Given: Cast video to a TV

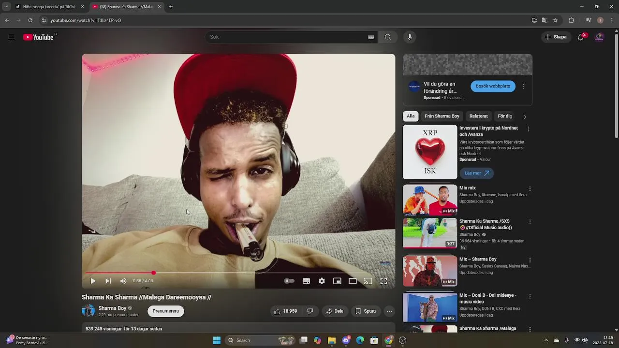Looking at the screenshot, I should 368,281.
